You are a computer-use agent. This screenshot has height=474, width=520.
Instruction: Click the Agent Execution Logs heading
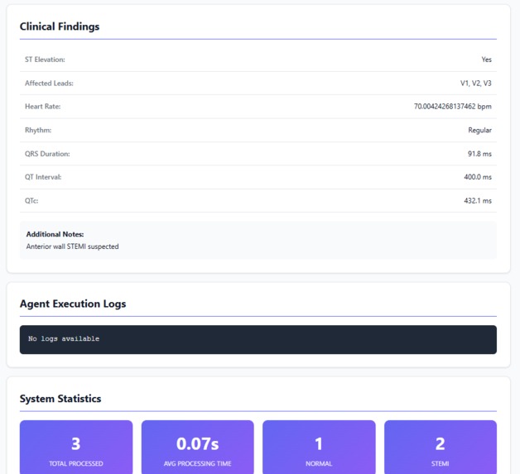tap(73, 304)
